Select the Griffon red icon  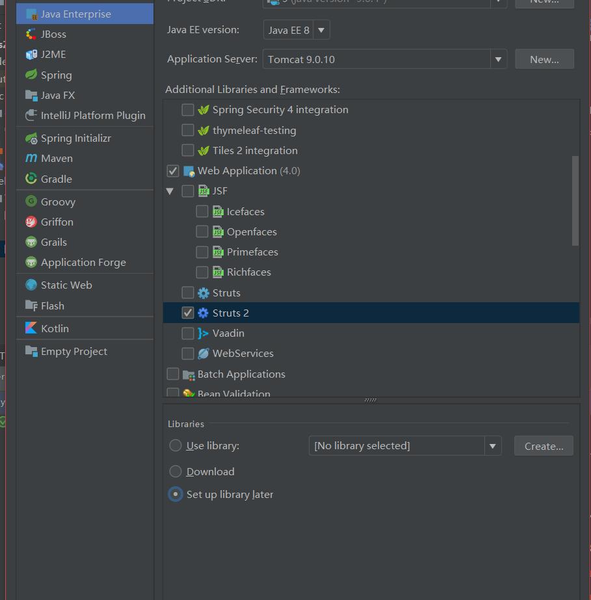tap(31, 222)
